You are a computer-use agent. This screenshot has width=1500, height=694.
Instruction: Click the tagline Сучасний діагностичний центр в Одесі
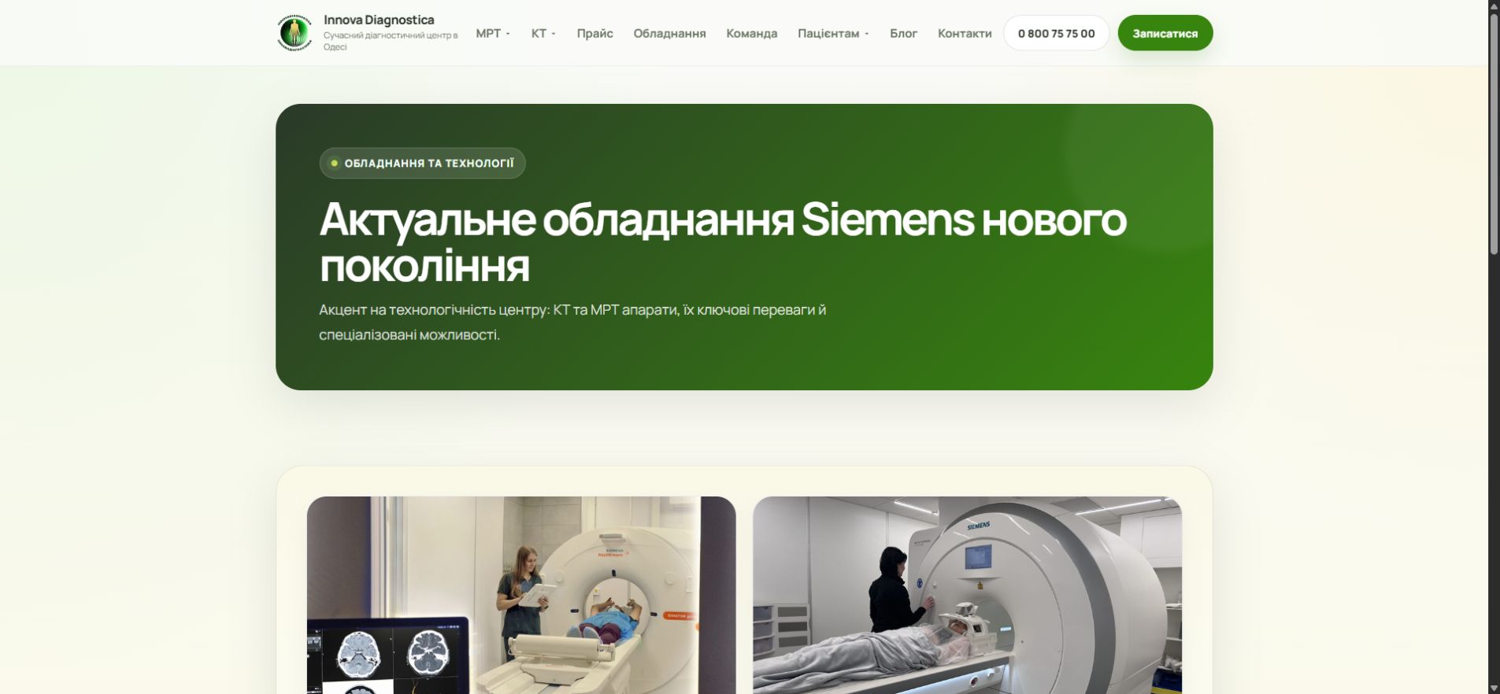pyautogui.click(x=391, y=41)
